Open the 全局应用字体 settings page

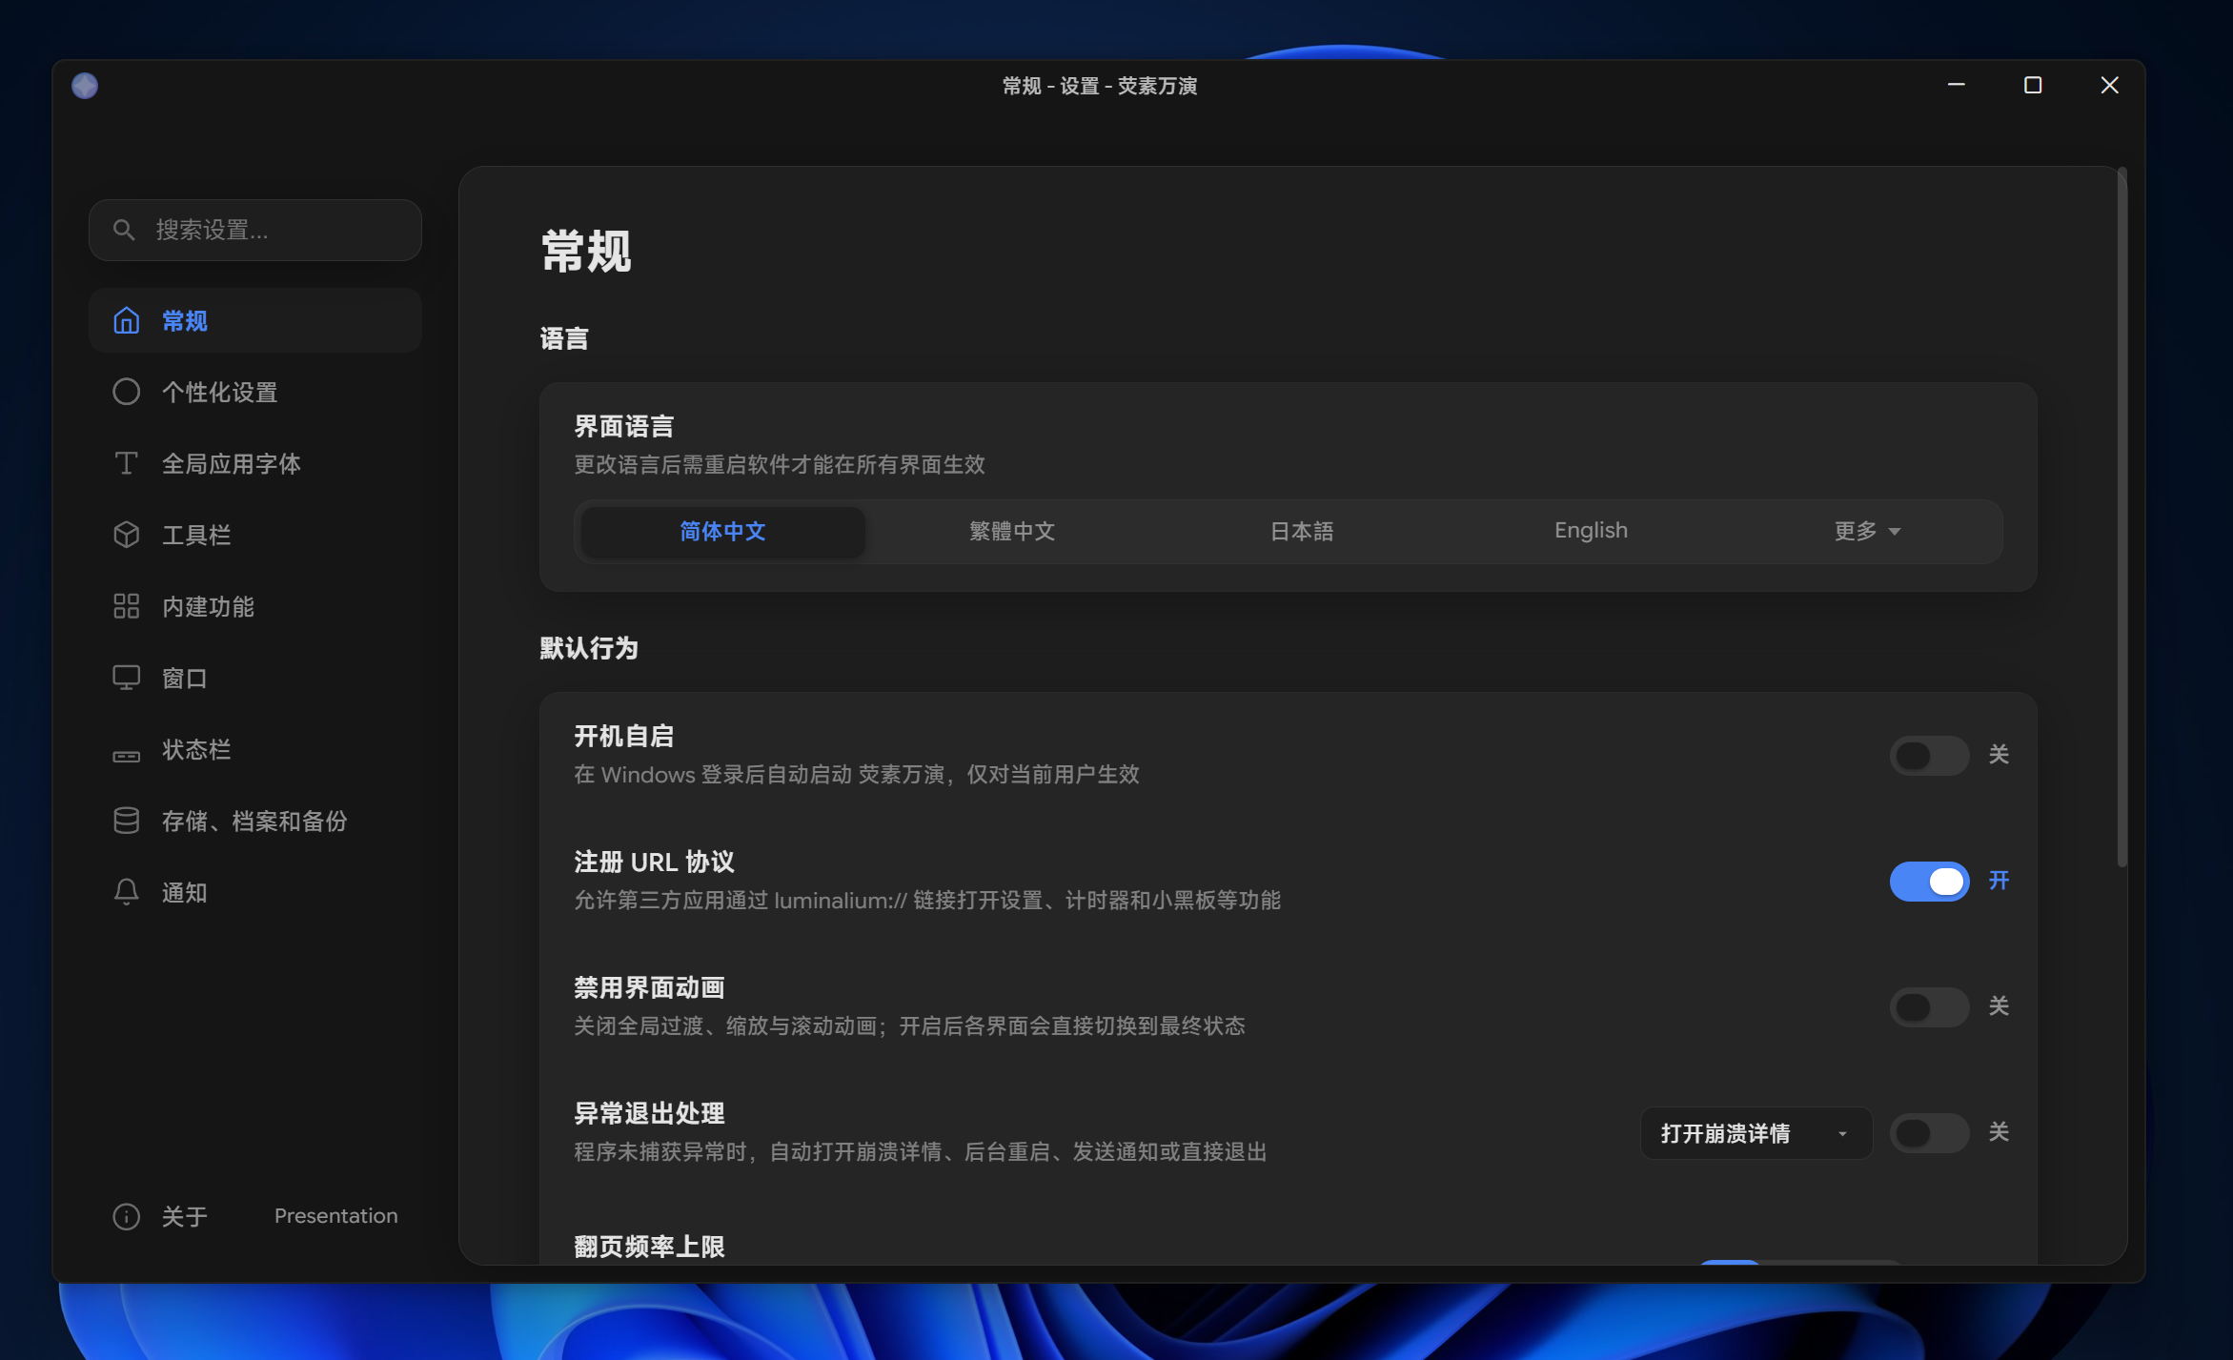point(255,463)
